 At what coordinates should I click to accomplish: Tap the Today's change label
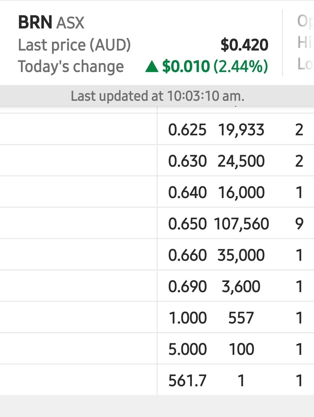pos(71,66)
